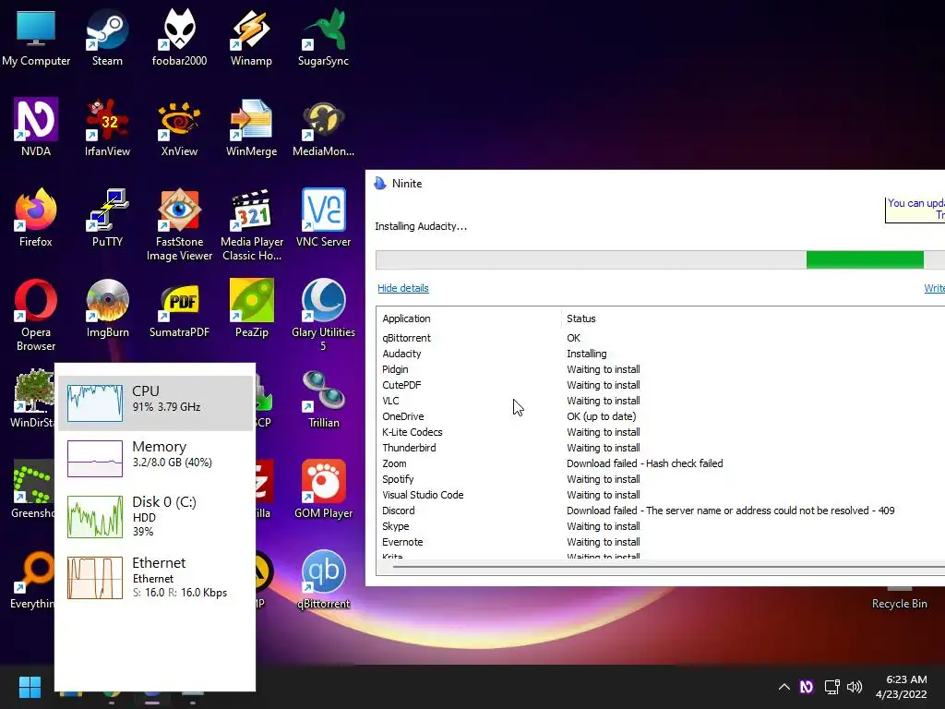The height and width of the screenshot is (709, 945).
Task: Launch Glary Utilities 5 shortcut
Action: [x=323, y=316]
